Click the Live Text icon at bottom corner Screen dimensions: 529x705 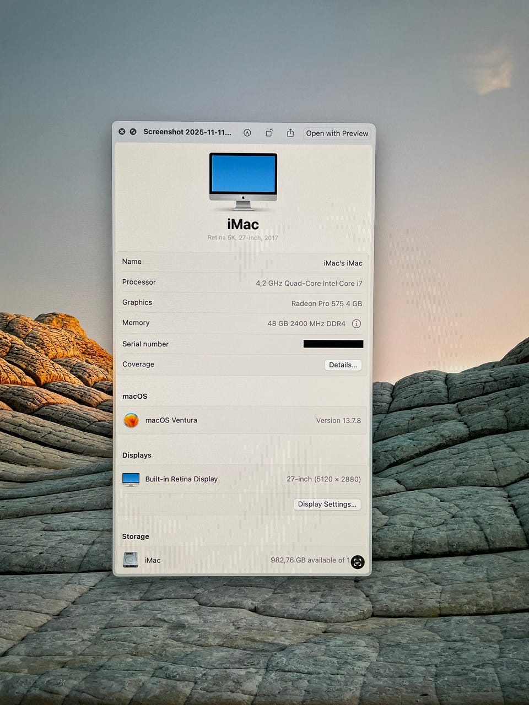(358, 562)
